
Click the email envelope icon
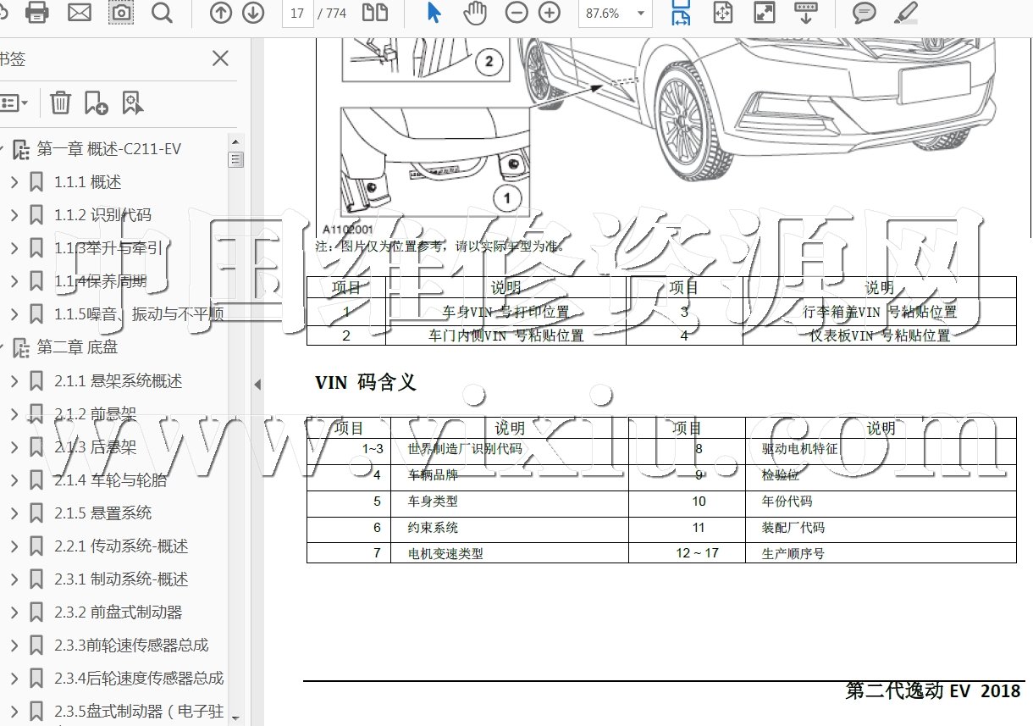[x=80, y=13]
